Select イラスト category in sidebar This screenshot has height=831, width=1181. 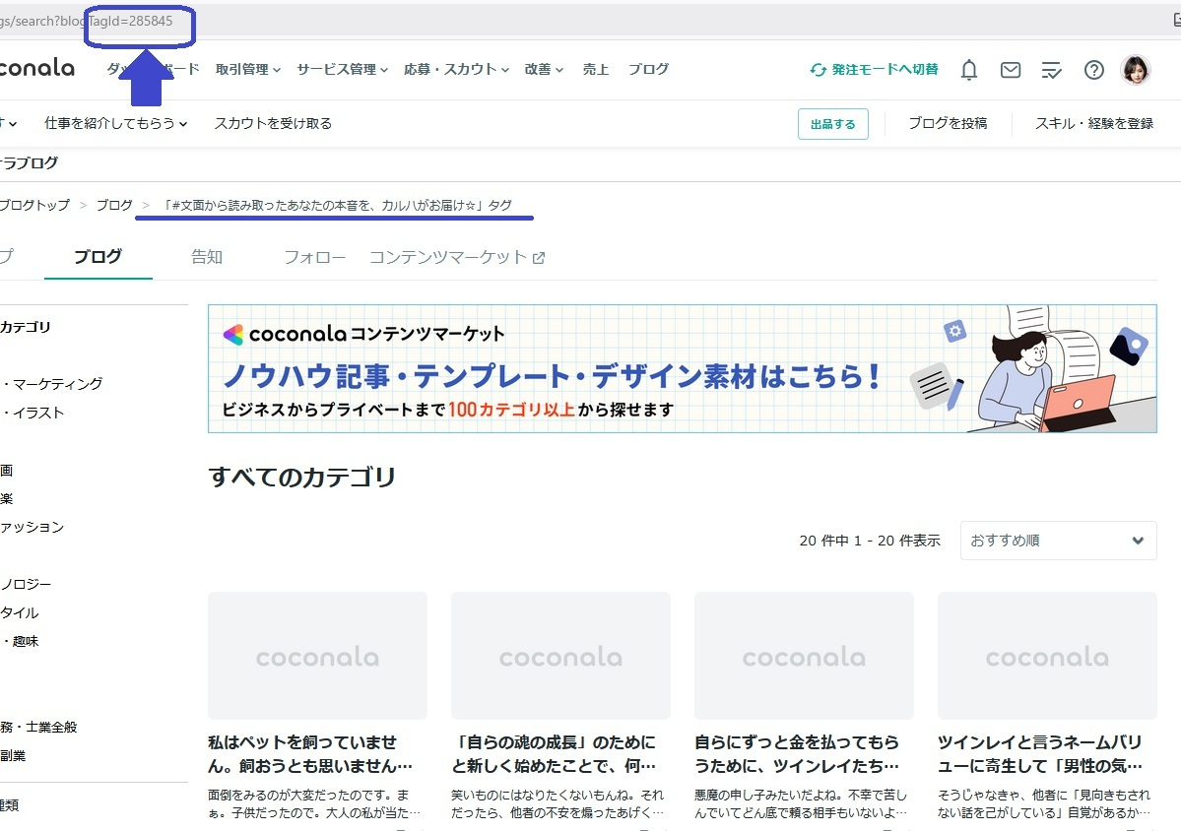pyautogui.click(x=33, y=413)
